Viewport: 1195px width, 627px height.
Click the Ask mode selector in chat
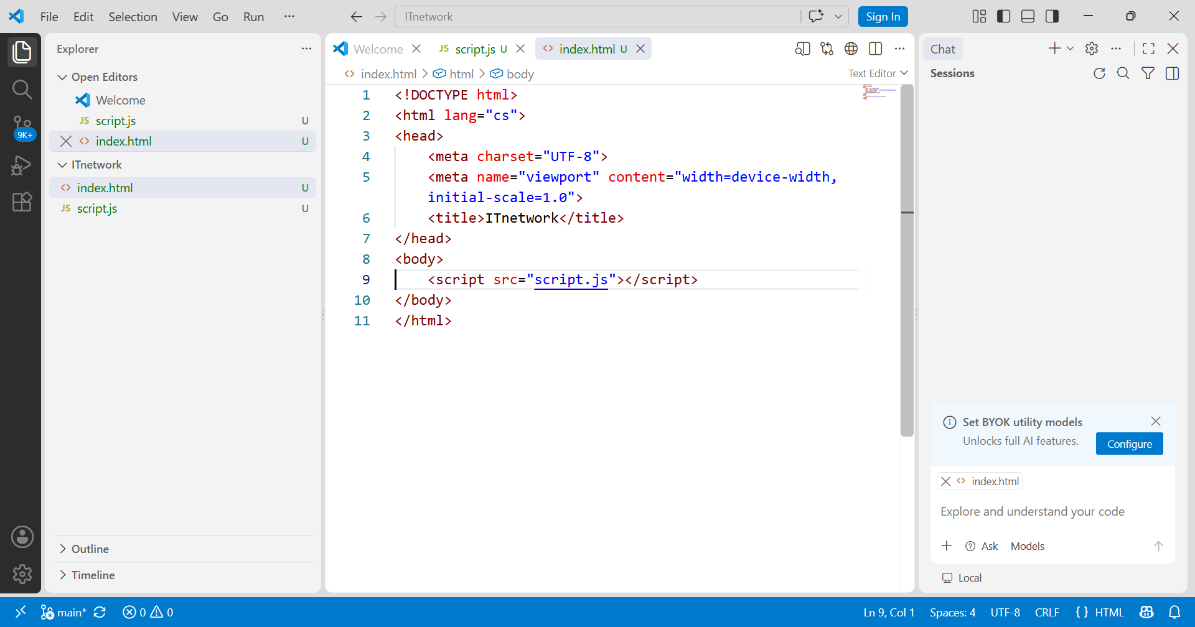[x=982, y=546]
